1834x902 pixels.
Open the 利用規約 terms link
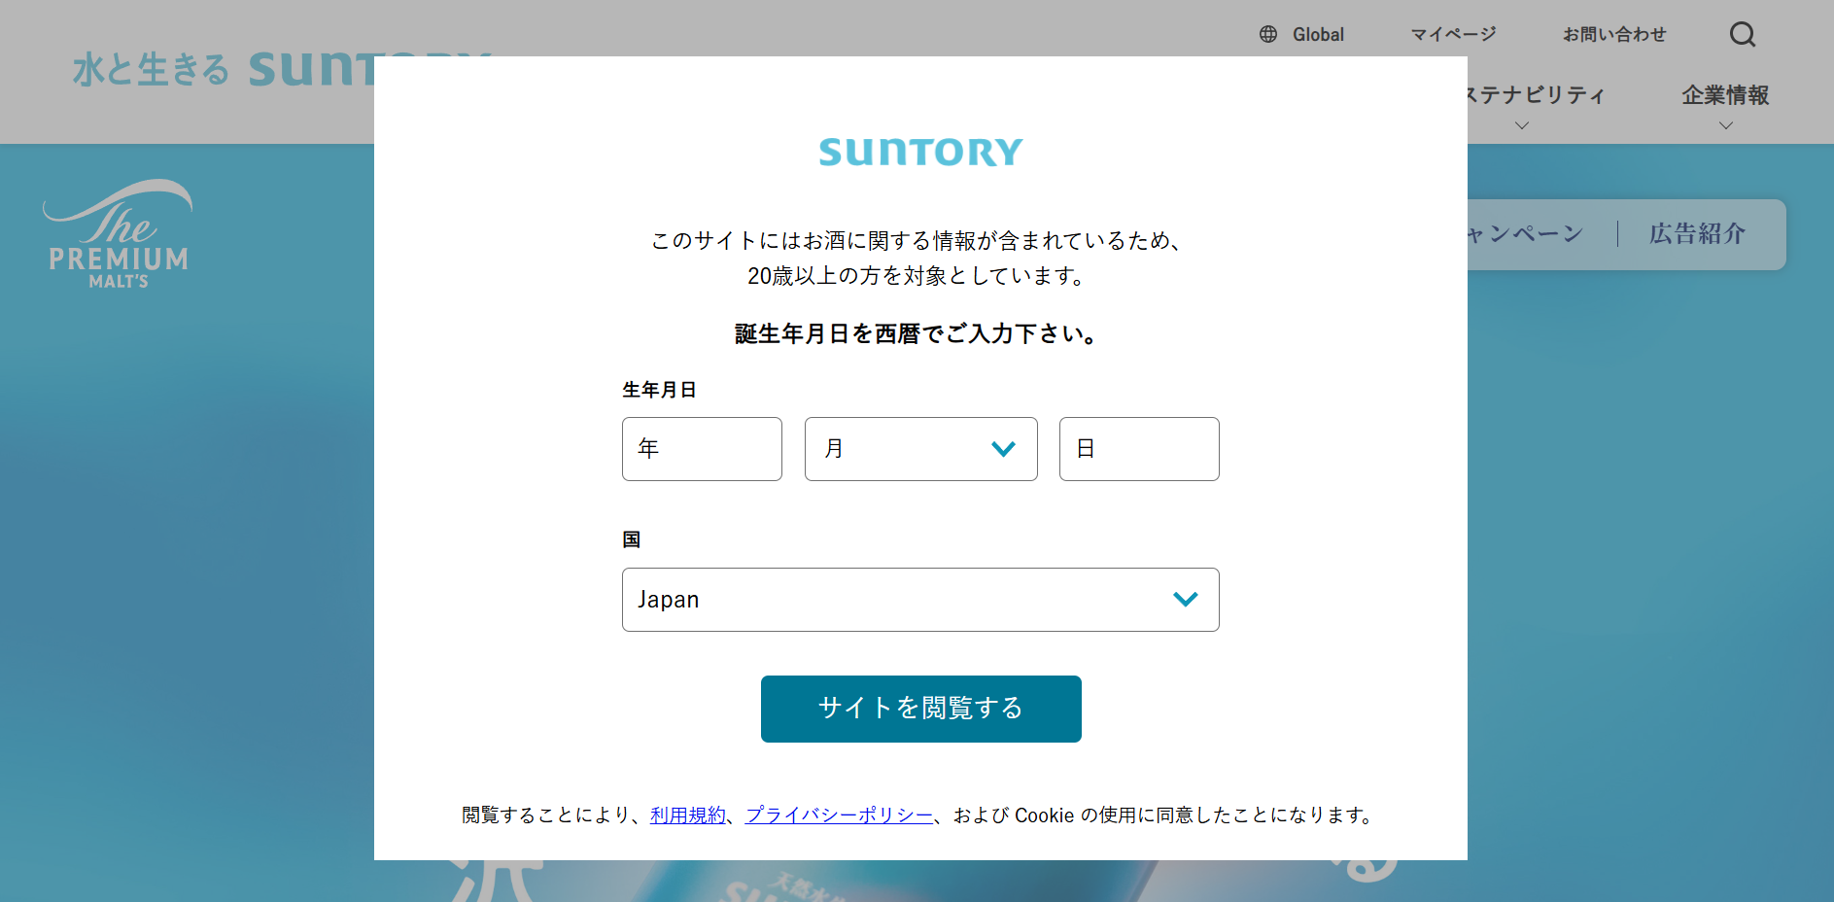(x=688, y=815)
